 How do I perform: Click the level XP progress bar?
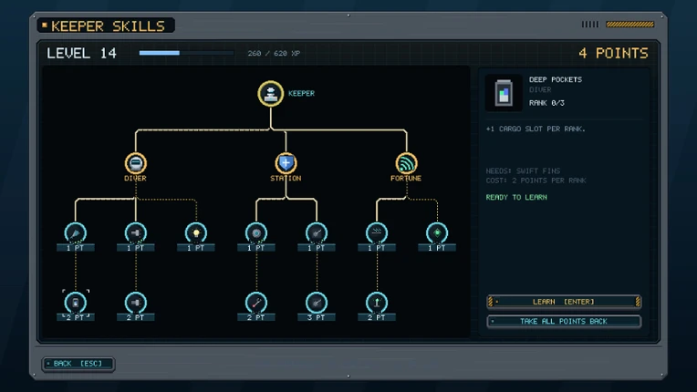point(186,53)
